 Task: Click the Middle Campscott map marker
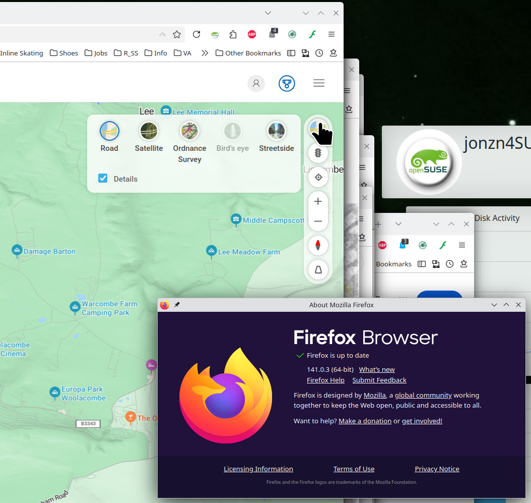click(x=236, y=219)
